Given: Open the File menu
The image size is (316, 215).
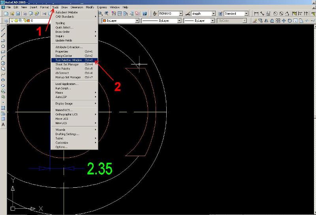Looking at the screenshot, I should coord(8,7).
